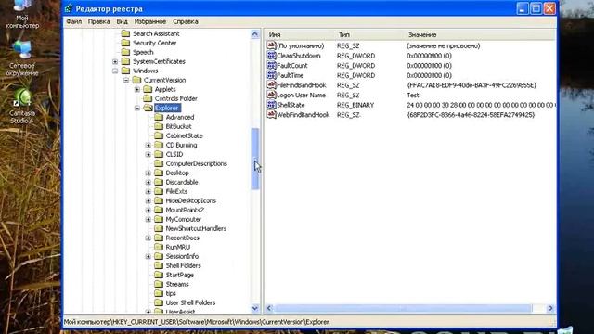Image resolution: width=594 pixels, height=334 pixels.
Task: Click the registry path in the status bar
Action: (x=196, y=322)
